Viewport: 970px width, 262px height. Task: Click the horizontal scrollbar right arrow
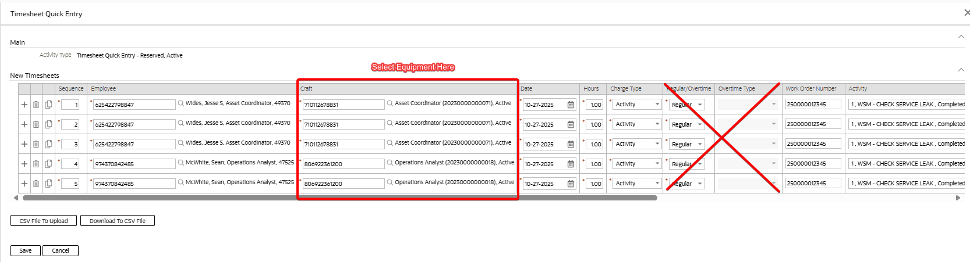pos(958,198)
